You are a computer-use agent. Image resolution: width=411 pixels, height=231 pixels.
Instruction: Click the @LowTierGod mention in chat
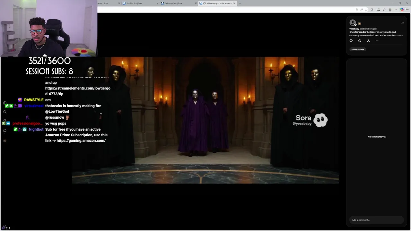(x=57, y=111)
